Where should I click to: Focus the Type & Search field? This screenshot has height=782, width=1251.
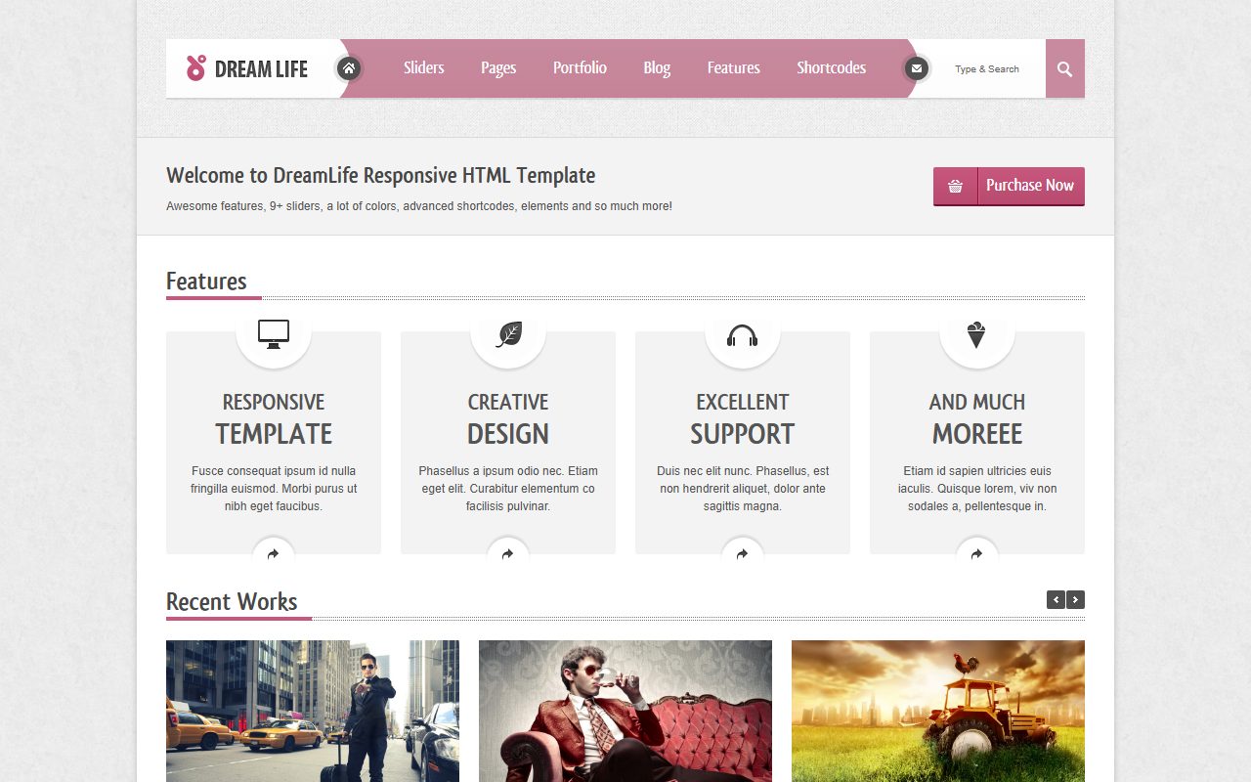(987, 68)
